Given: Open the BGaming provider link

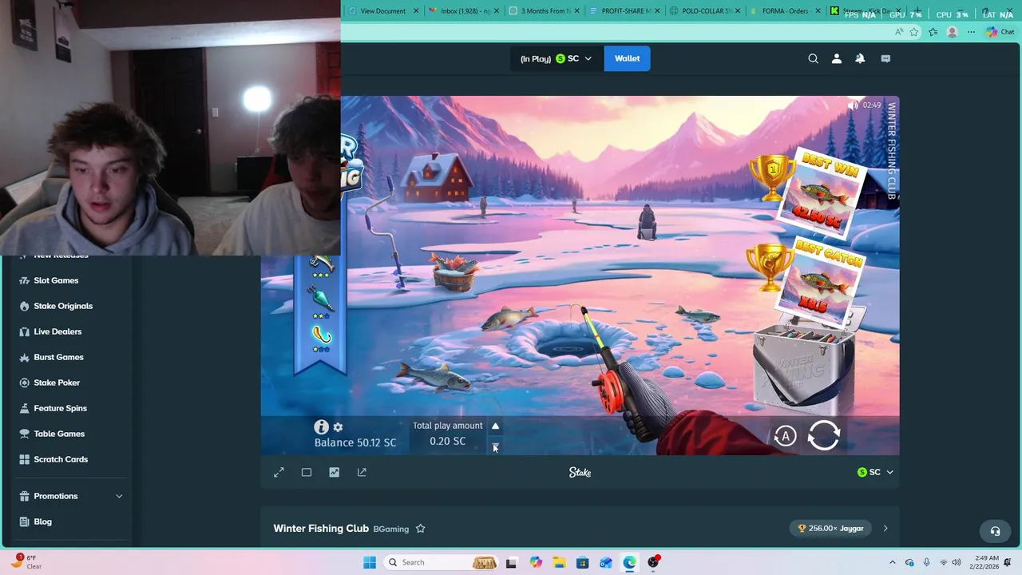Looking at the screenshot, I should [x=391, y=529].
